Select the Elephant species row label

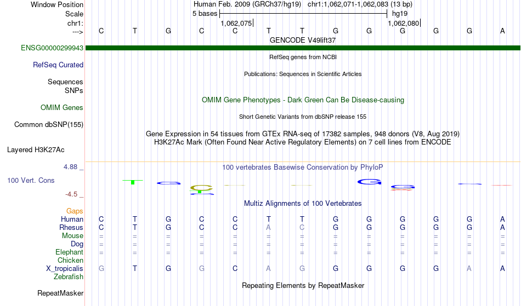click(x=70, y=252)
